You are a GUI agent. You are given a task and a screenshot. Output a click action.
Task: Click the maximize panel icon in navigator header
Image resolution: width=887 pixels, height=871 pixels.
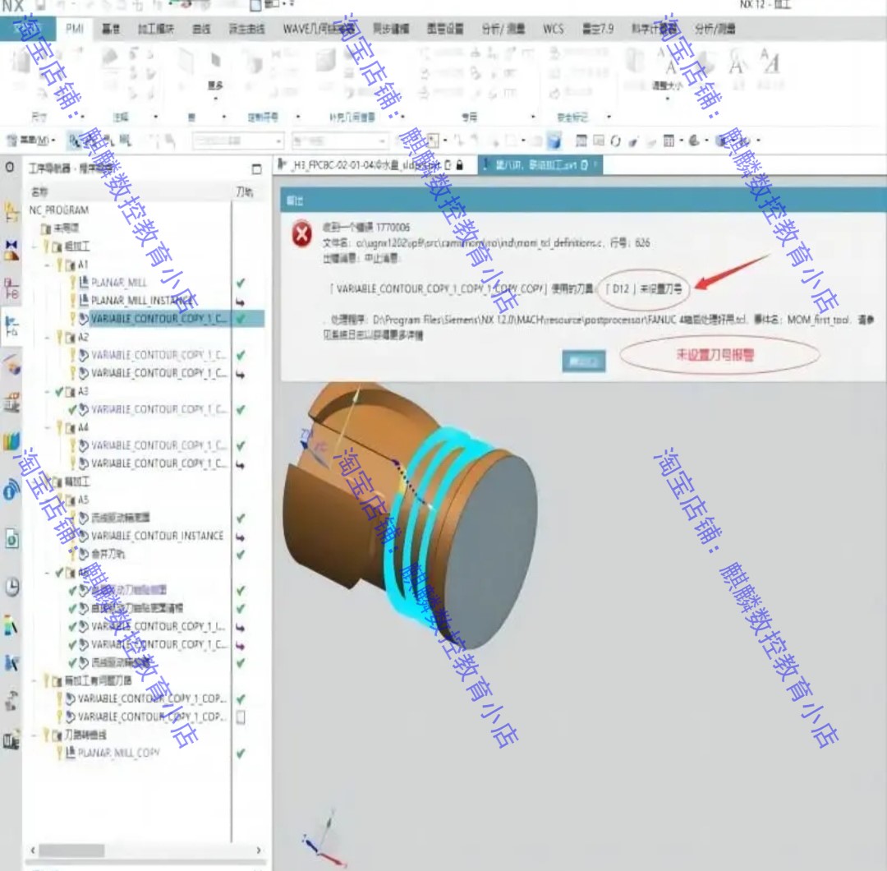(x=256, y=168)
